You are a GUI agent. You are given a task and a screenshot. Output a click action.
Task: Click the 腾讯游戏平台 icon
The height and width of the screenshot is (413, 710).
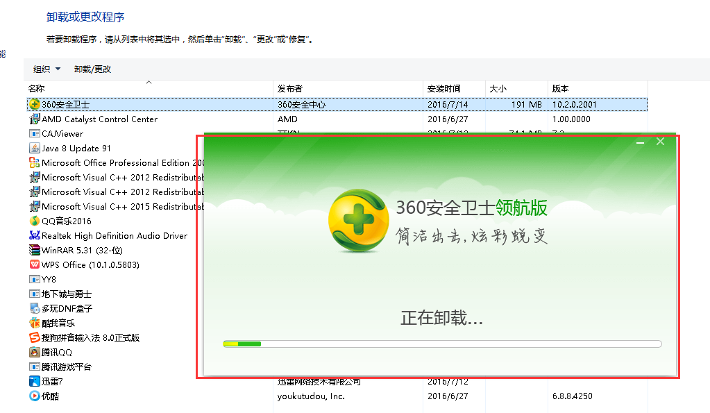(35, 366)
